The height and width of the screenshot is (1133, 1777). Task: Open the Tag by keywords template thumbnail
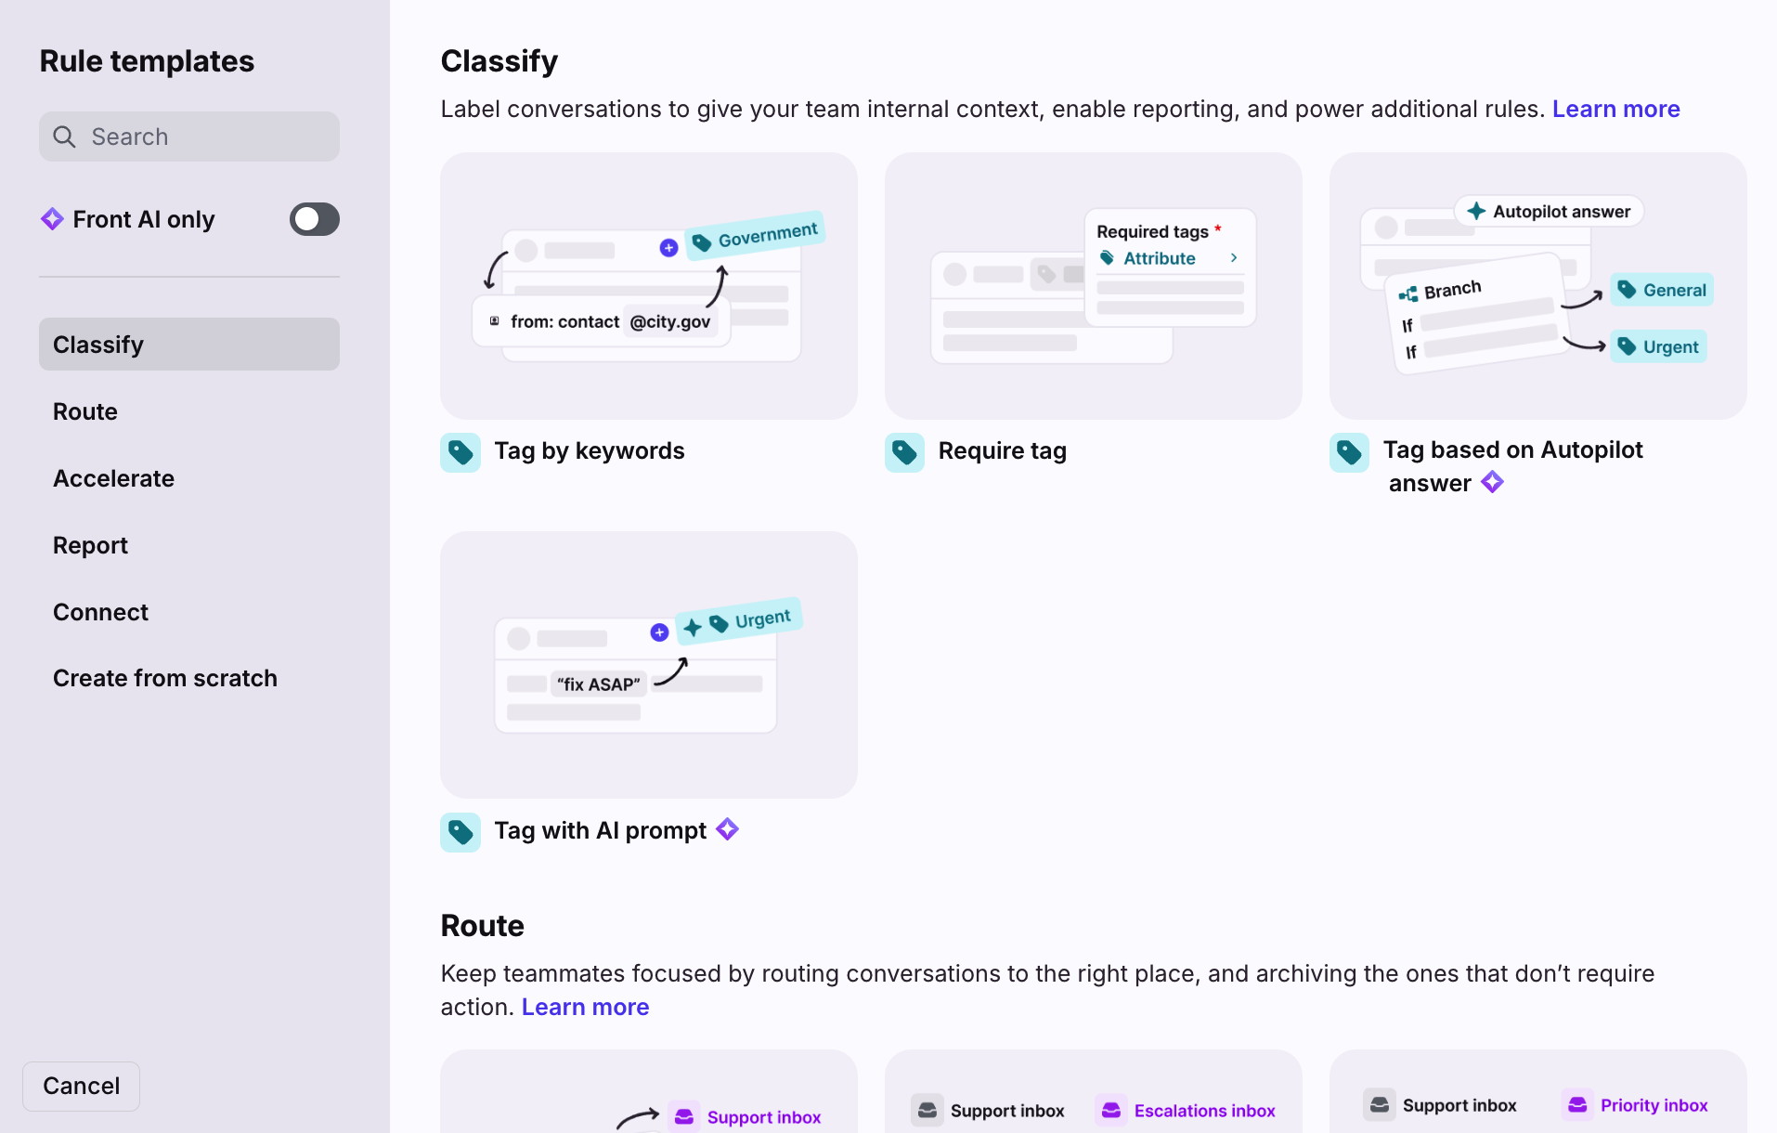(648, 286)
